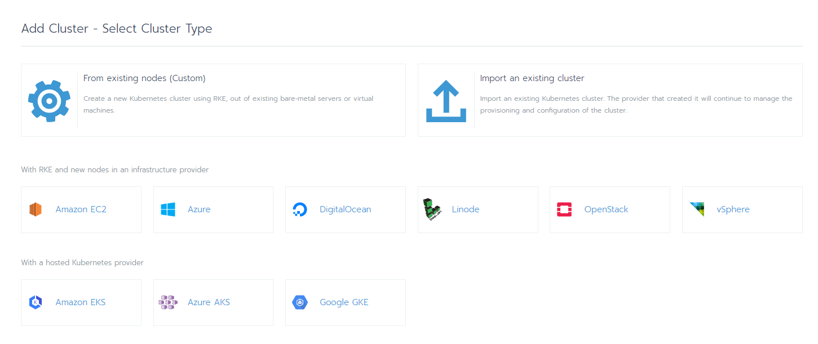
Task: Click the 'Import an existing Kubernetes cluster' description
Action: [636, 105]
